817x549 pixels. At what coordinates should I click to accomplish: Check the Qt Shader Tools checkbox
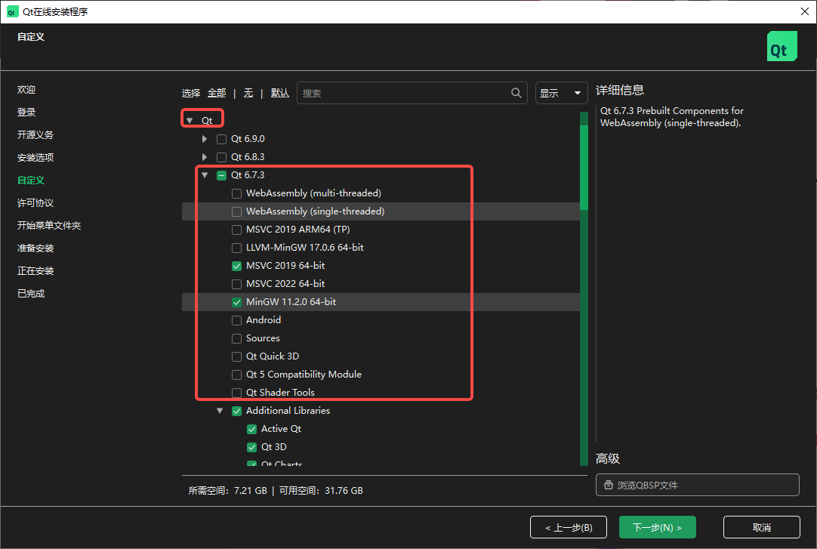236,393
